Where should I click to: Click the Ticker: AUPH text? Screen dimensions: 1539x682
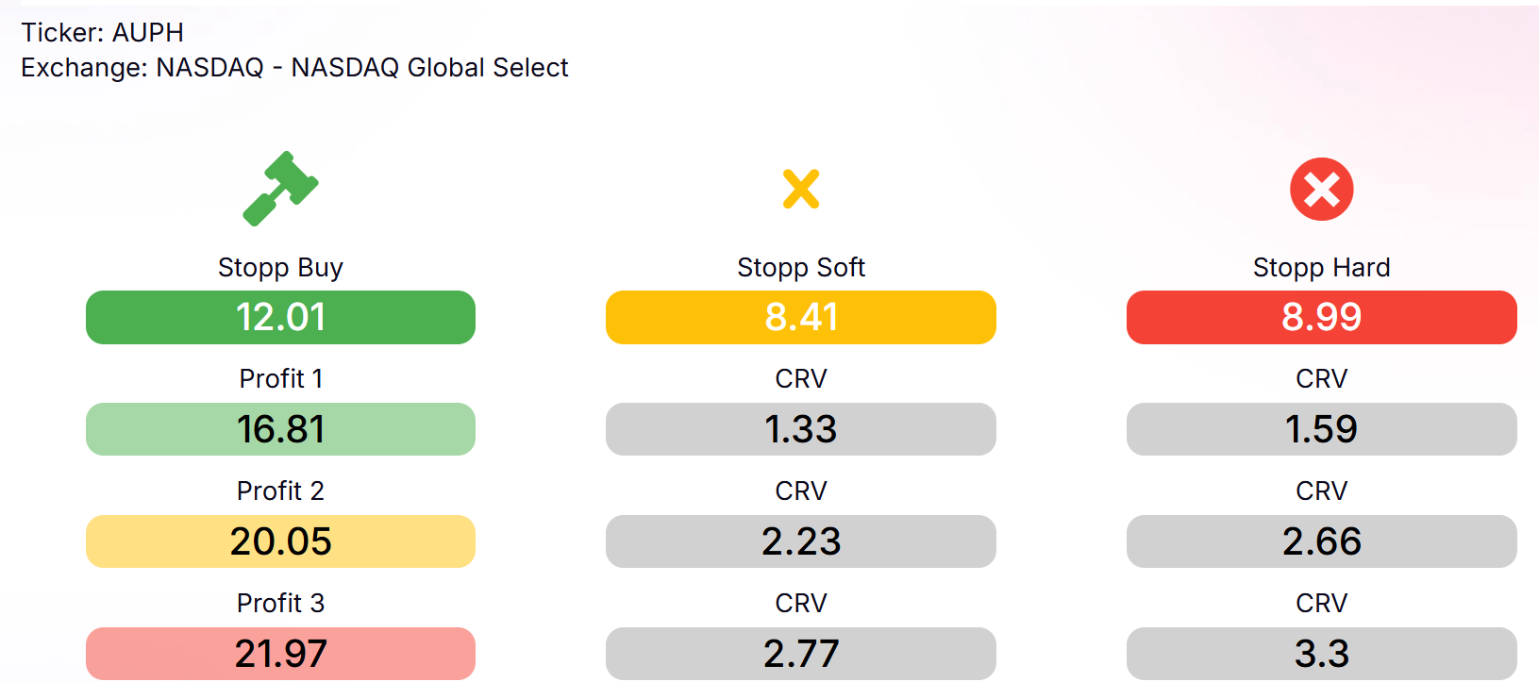coord(103,33)
